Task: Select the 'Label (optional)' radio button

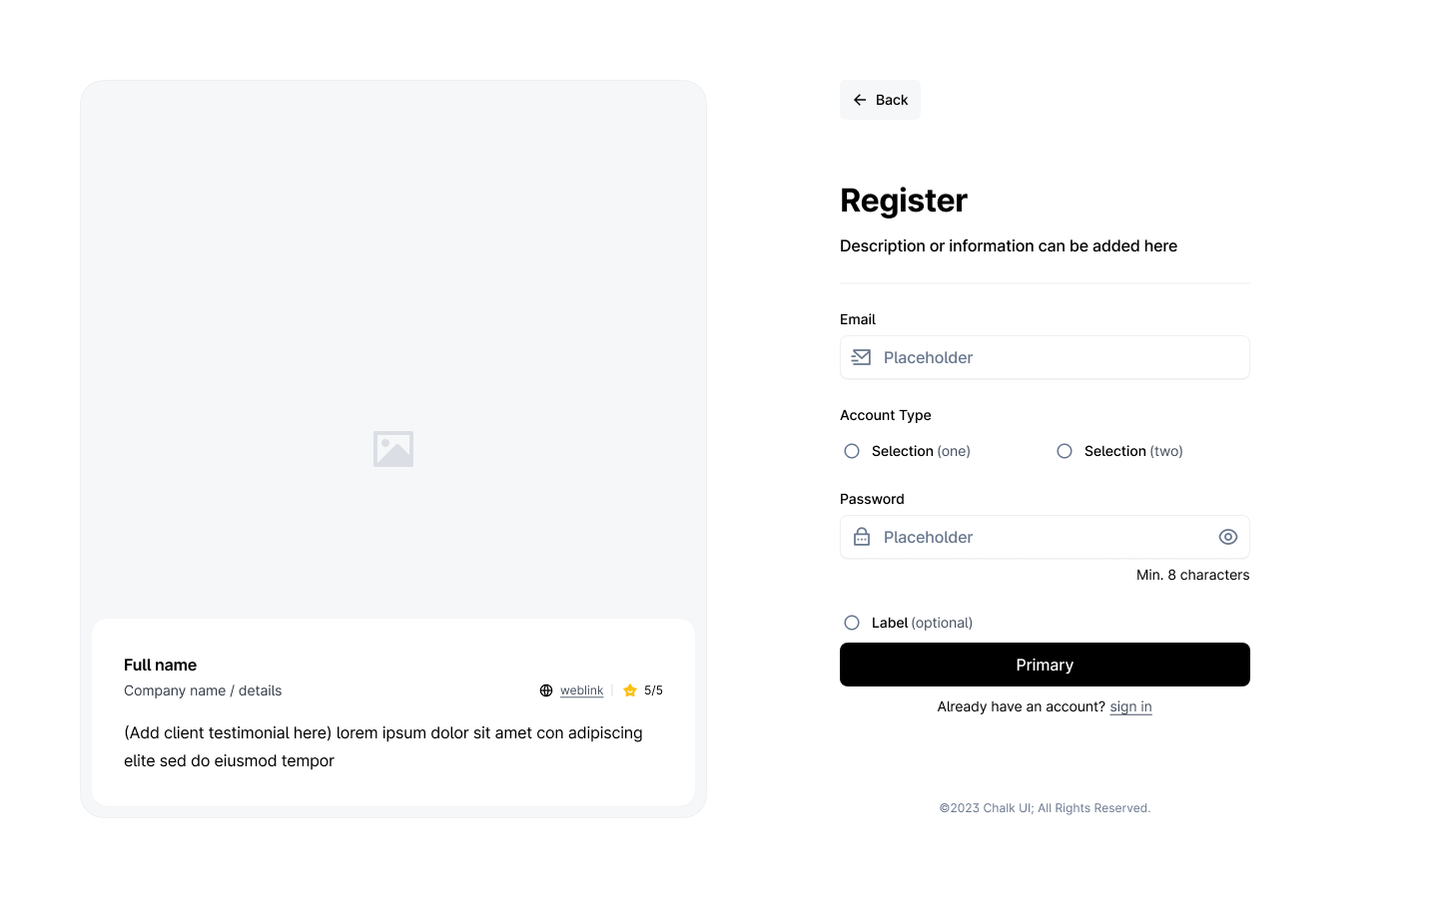Action: pos(851,622)
